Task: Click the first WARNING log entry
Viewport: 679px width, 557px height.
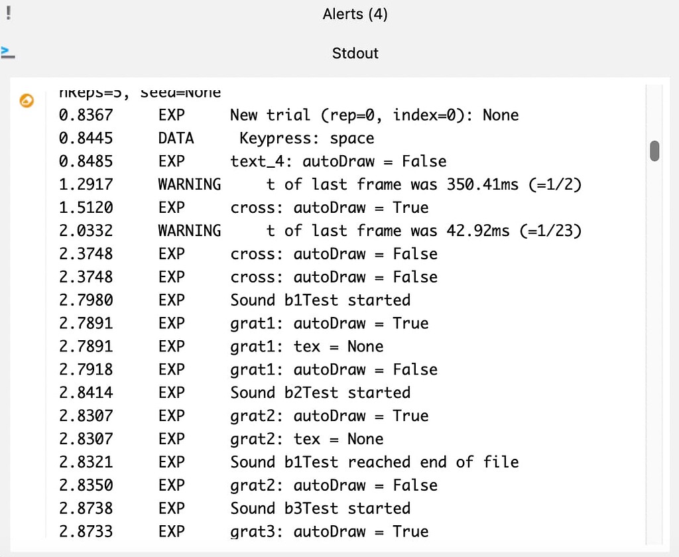Action: pos(332,184)
